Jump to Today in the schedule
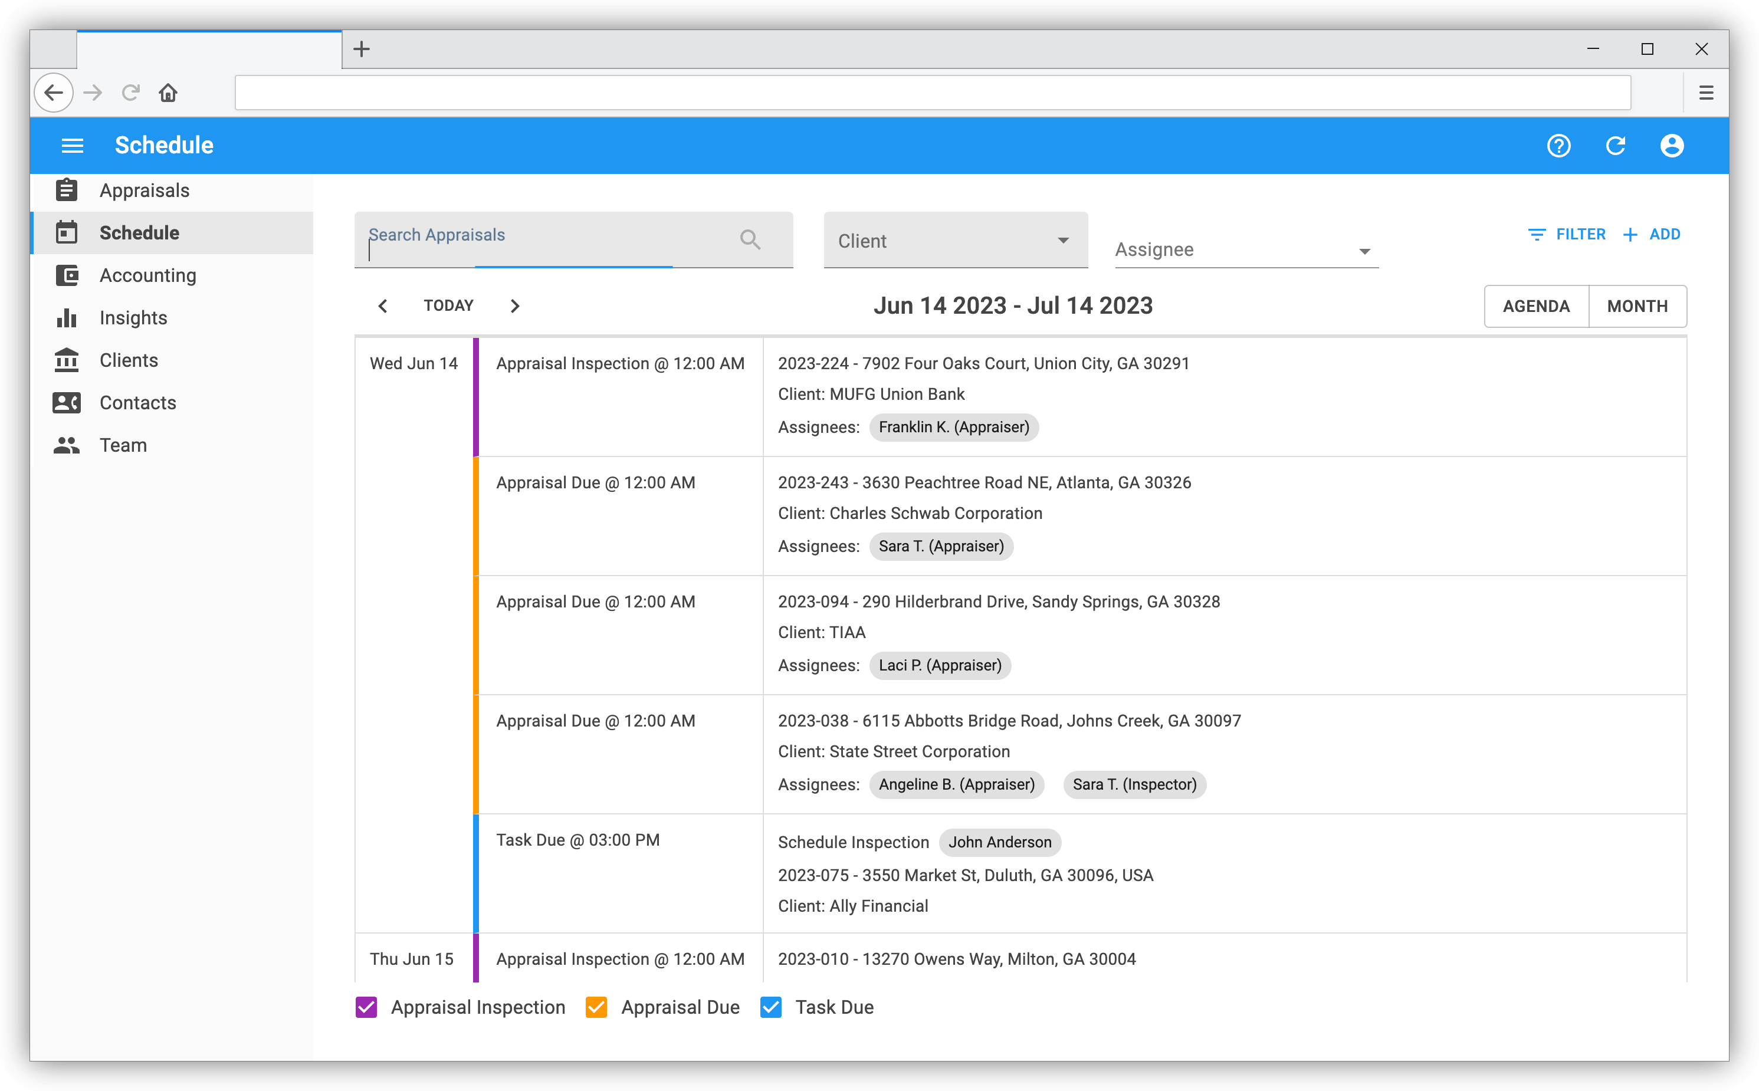 [x=448, y=305]
